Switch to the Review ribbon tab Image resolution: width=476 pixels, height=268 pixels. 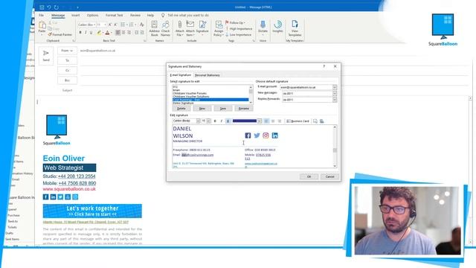click(135, 15)
